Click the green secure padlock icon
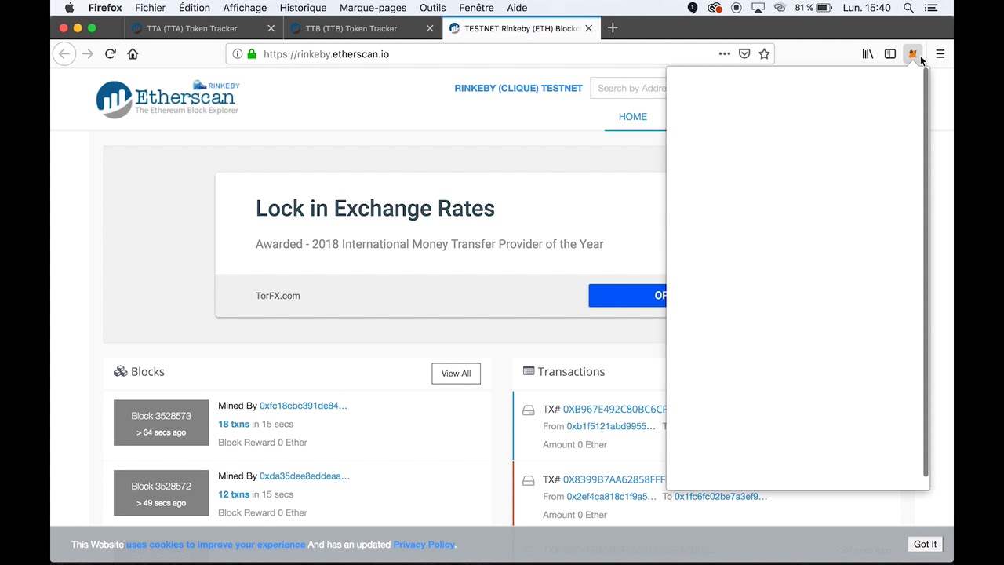This screenshot has height=565, width=1004. coord(252,54)
